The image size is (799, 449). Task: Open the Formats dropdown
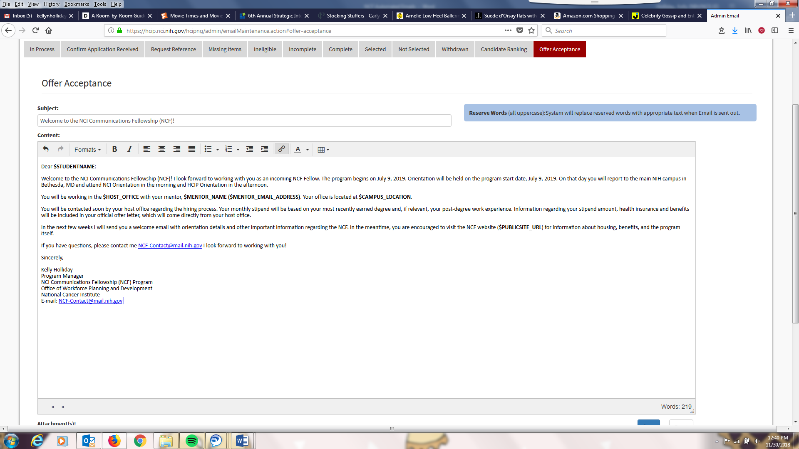[87, 150]
